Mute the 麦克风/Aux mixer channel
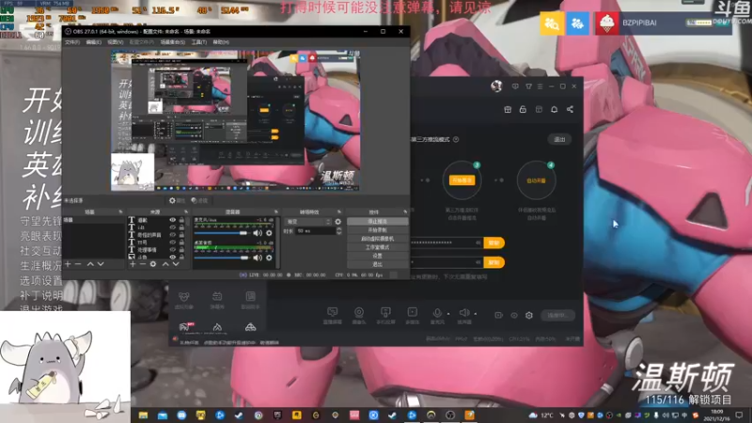This screenshot has width=752, height=423. point(258,233)
